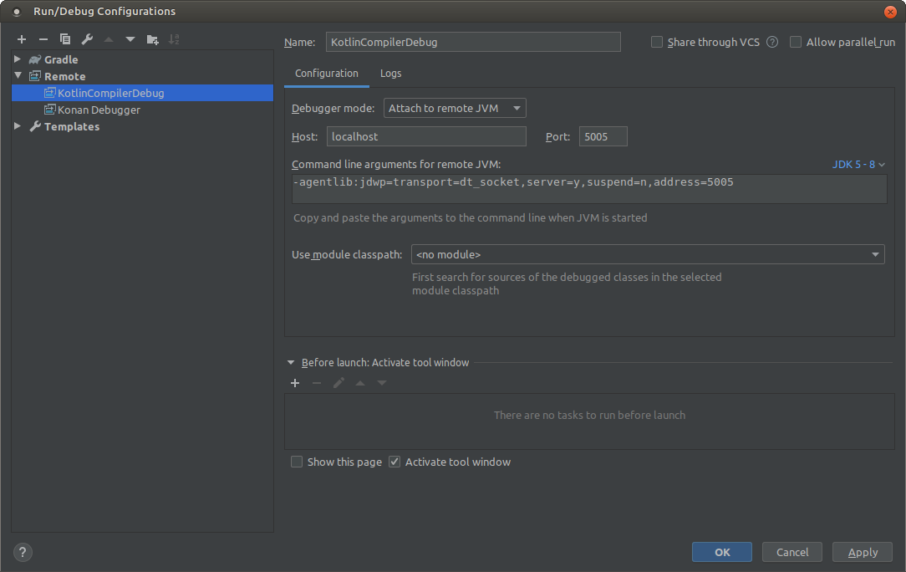This screenshot has width=906, height=572.
Task: Click the Templates wrench icon in tree
Action: pyautogui.click(x=35, y=126)
